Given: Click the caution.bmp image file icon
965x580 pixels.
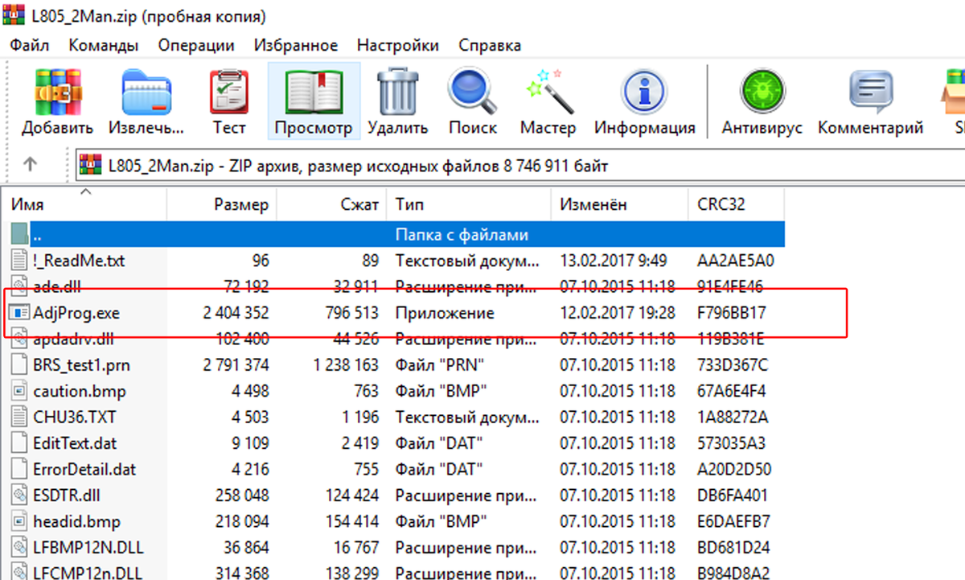Looking at the screenshot, I should point(20,391).
